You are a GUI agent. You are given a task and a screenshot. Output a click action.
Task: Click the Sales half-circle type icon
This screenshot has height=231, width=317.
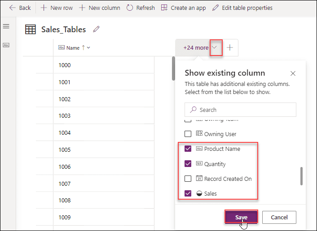[x=199, y=193]
